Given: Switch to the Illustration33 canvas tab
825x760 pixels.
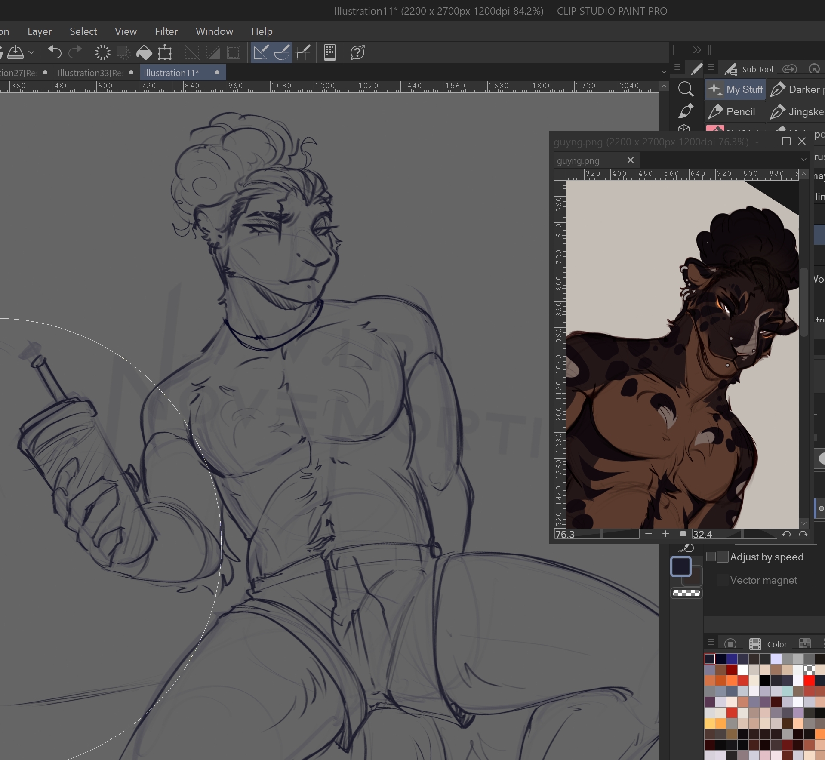Looking at the screenshot, I should pos(90,73).
